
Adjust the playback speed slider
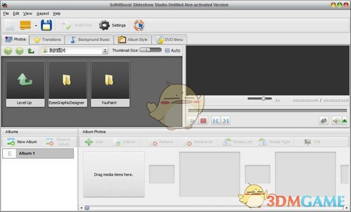coord(260,98)
